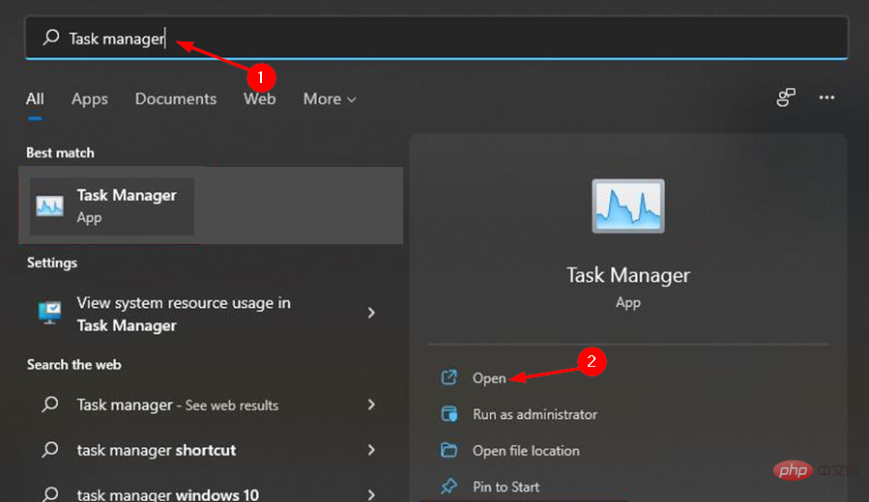This screenshot has width=869, height=502.
Task: Select the Web search tab
Action: click(x=259, y=99)
